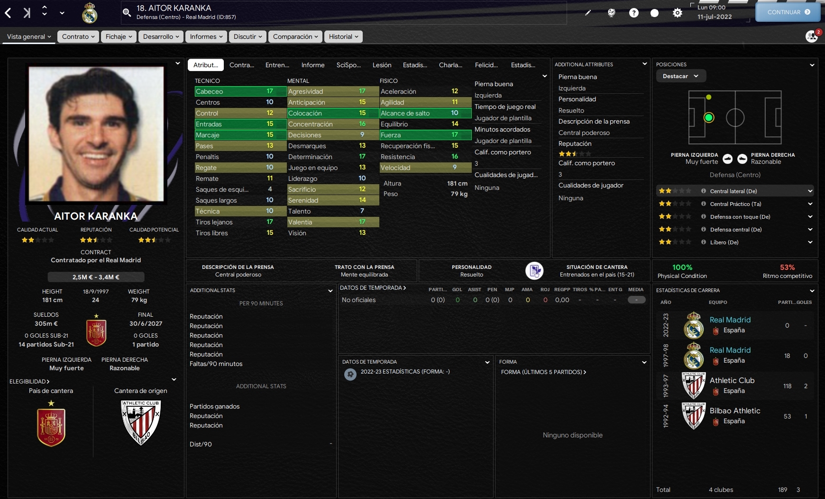Open the Additional Stats panel chevron
This screenshot has height=499, width=825.
pyautogui.click(x=330, y=291)
